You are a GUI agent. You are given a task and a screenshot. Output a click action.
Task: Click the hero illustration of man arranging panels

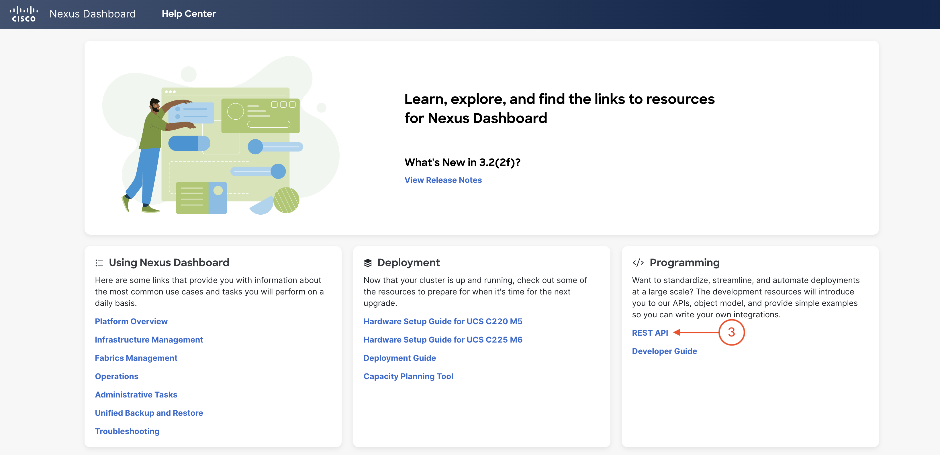point(221,136)
